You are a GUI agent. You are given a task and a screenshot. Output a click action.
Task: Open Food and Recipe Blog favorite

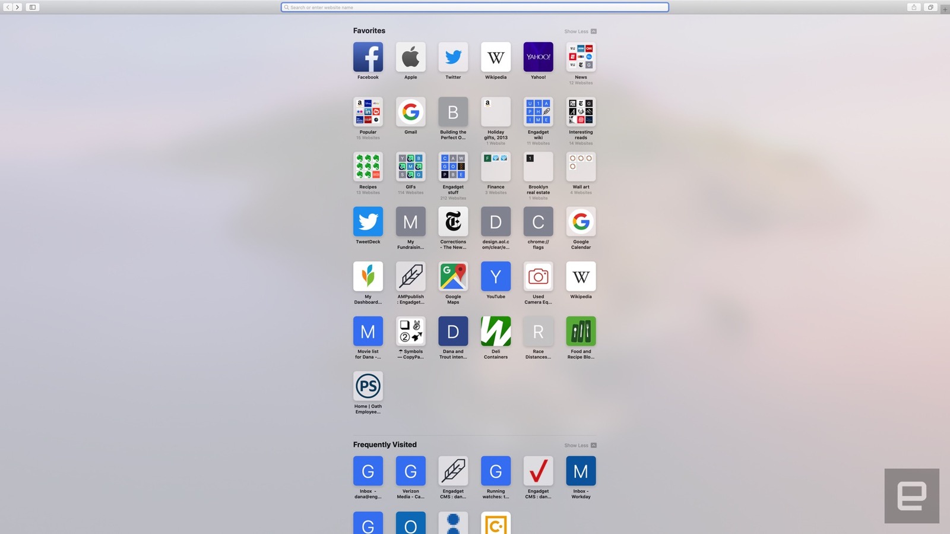[581, 331]
